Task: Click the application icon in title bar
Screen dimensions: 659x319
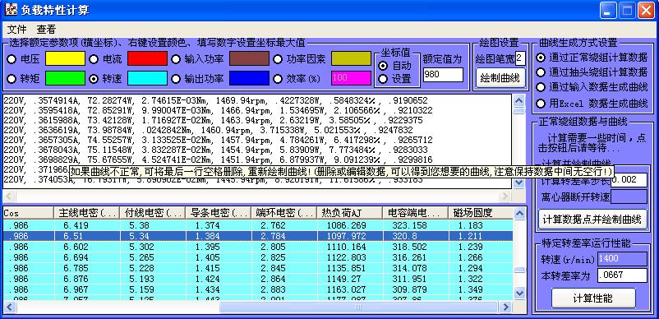Action: pos(11,11)
